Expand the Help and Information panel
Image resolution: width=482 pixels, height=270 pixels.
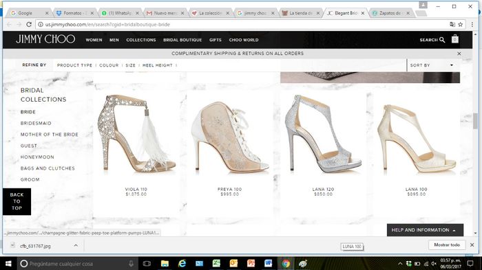425,229
